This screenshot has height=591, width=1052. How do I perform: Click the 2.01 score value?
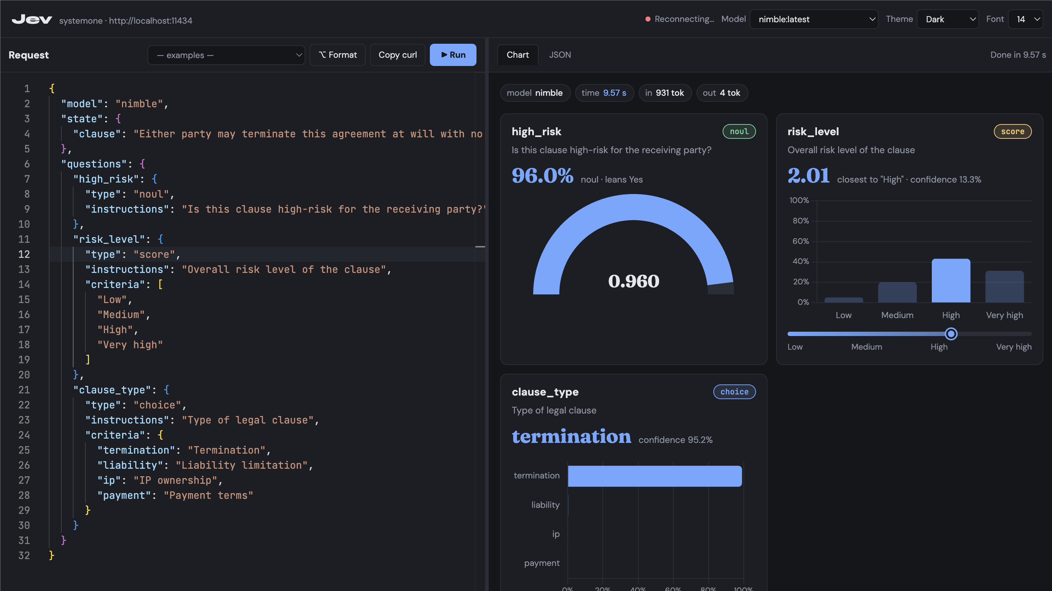(808, 176)
